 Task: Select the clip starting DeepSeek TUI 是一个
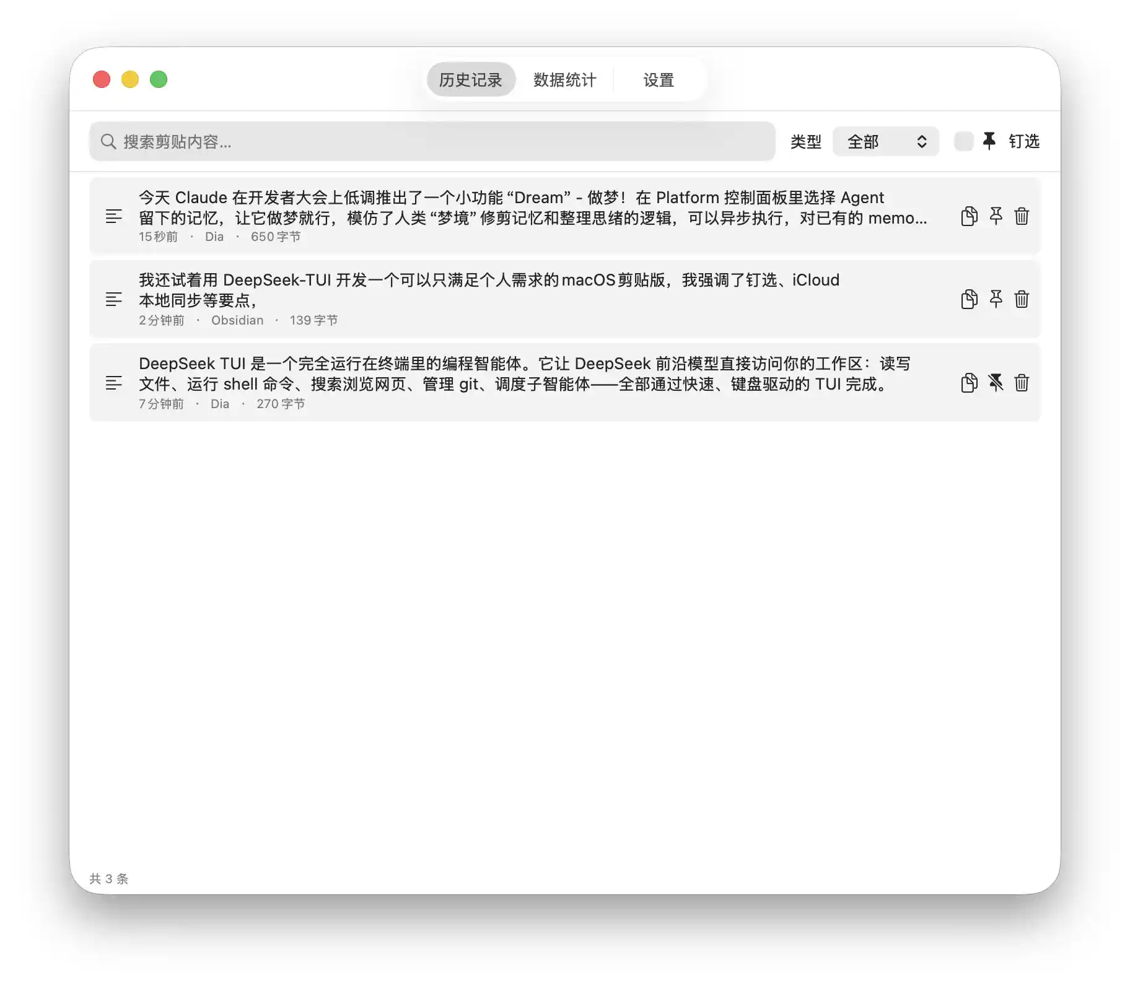[x=564, y=383]
